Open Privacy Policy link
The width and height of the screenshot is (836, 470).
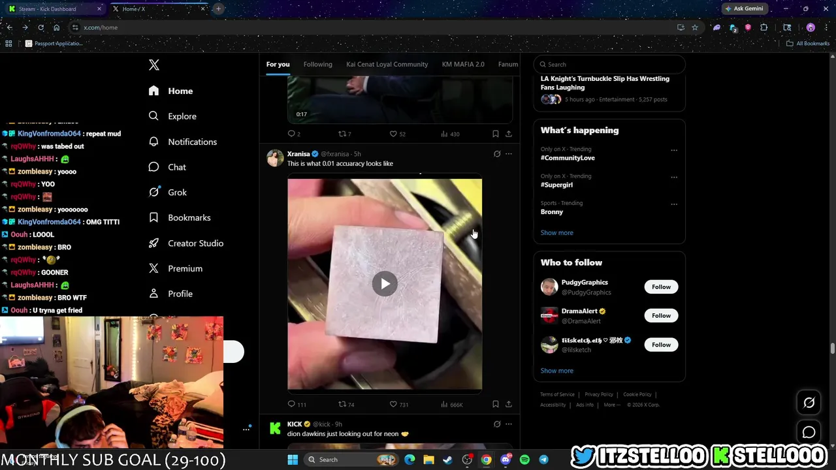[599, 394]
